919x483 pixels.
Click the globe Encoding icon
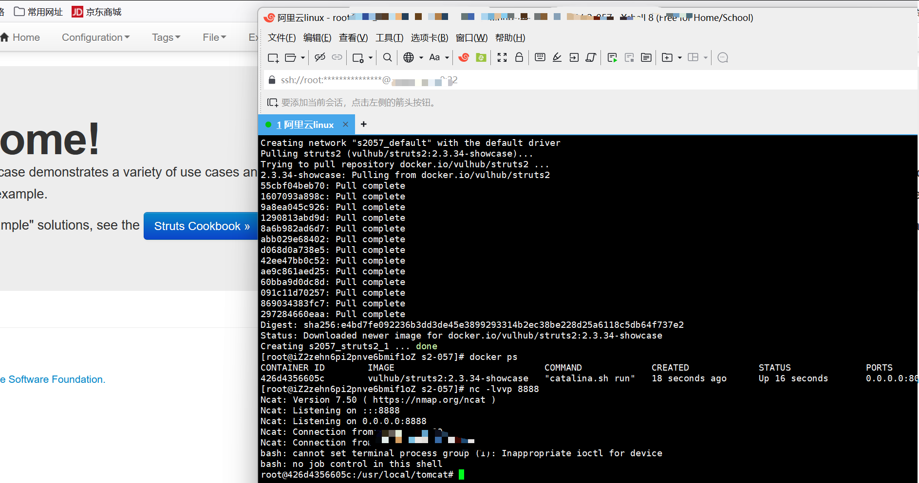[409, 57]
